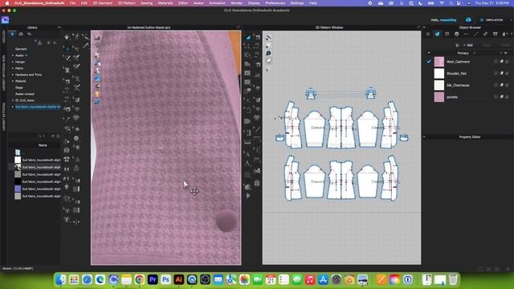Toggle pockets assign-to-pattern icon
The image size is (514, 289).
tap(501, 97)
